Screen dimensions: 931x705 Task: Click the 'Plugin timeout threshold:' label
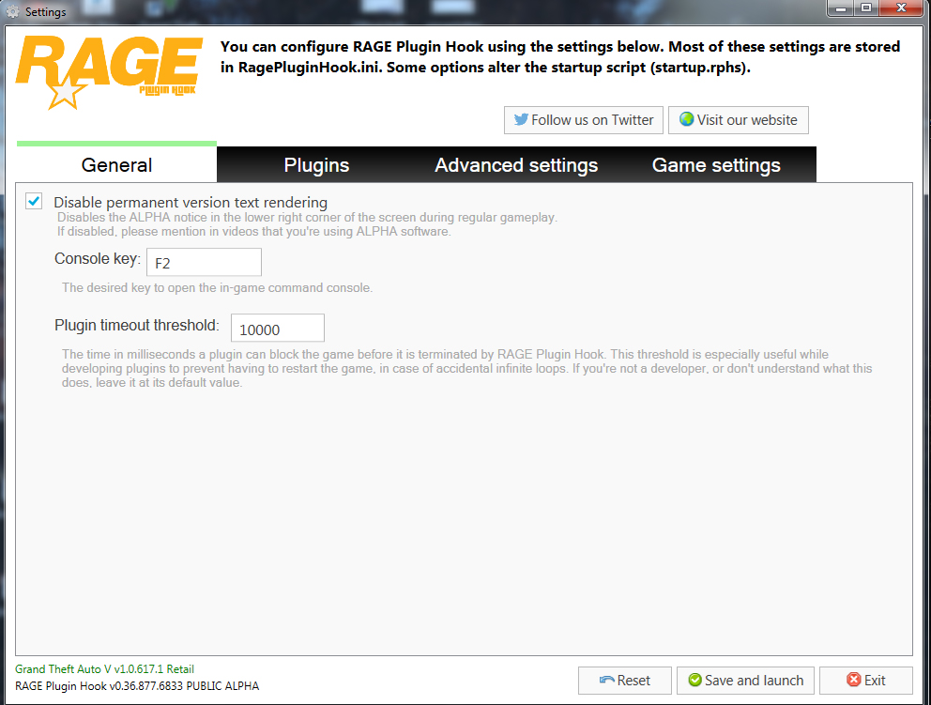pos(137,325)
